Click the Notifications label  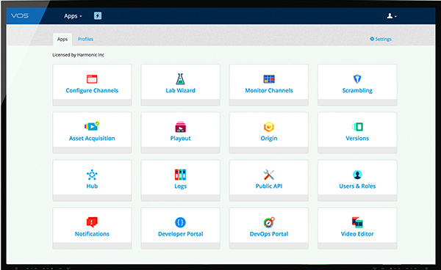92,233
